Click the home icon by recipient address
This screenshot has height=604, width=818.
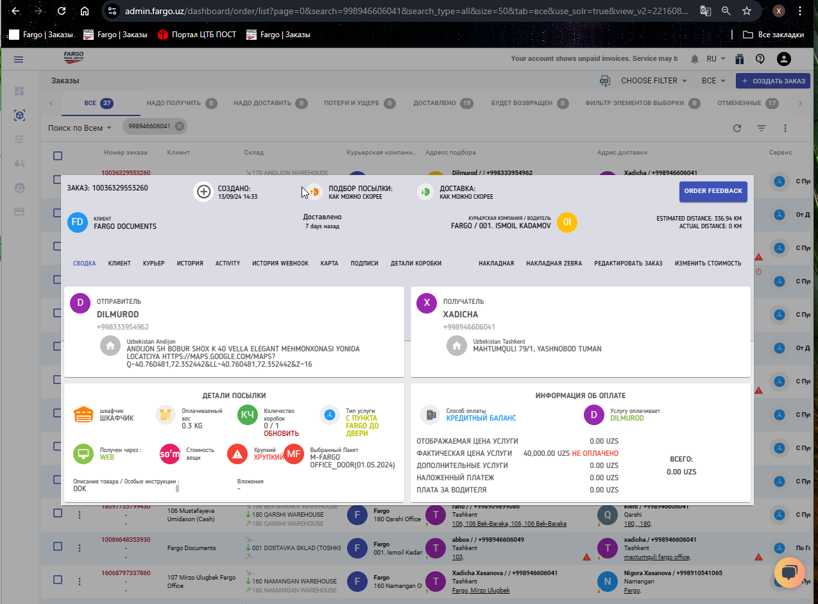457,346
